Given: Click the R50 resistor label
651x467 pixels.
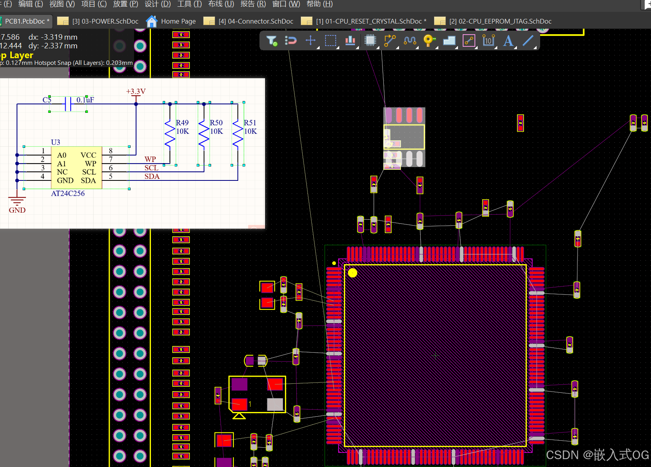Looking at the screenshot, I should point(216,123).
